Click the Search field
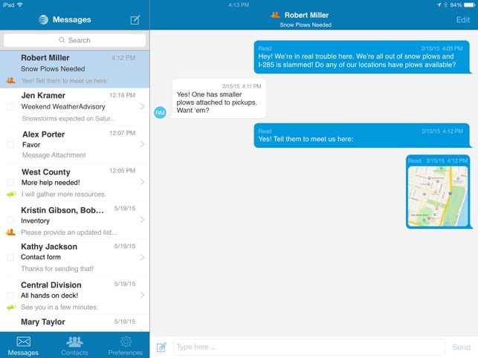 pos(74,40)
